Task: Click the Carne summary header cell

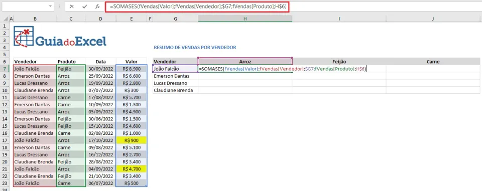Action: pos(433,62)
